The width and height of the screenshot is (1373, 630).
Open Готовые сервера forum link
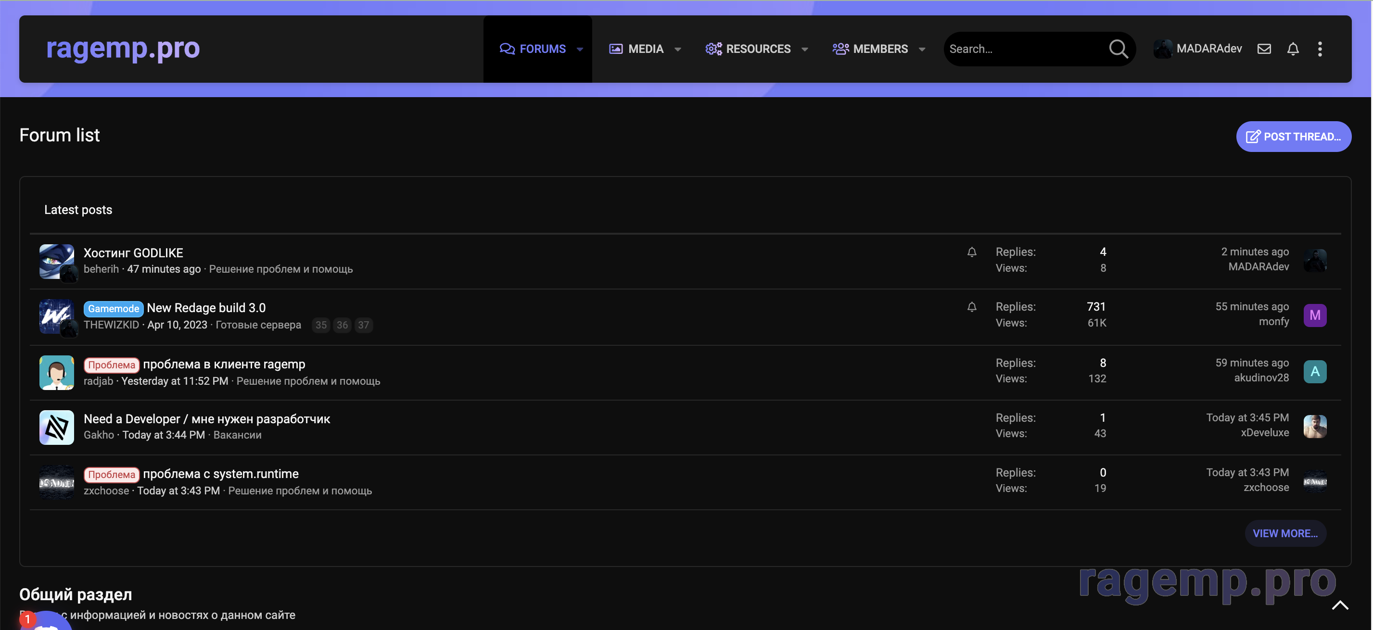point(258,325)
